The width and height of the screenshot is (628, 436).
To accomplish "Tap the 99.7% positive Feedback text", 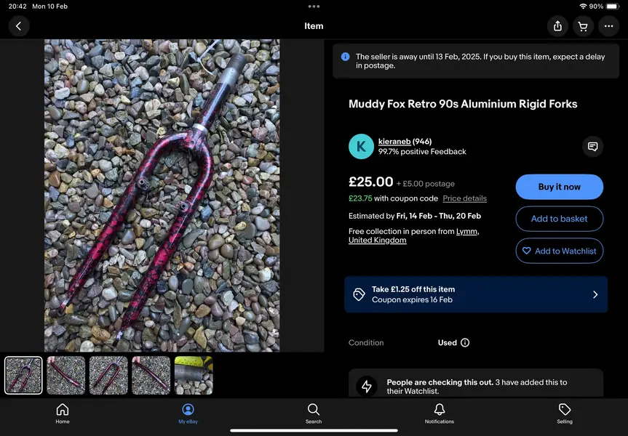I will coord(422,152).
